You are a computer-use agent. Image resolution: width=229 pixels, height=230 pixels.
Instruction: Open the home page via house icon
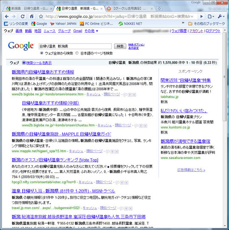31,16
